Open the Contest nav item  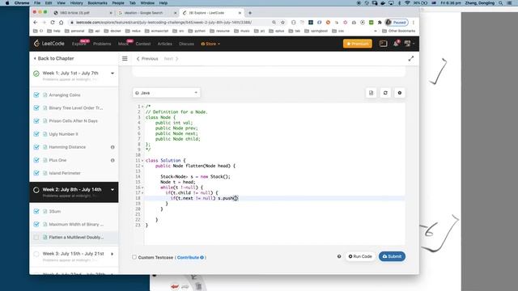point(143,44)
